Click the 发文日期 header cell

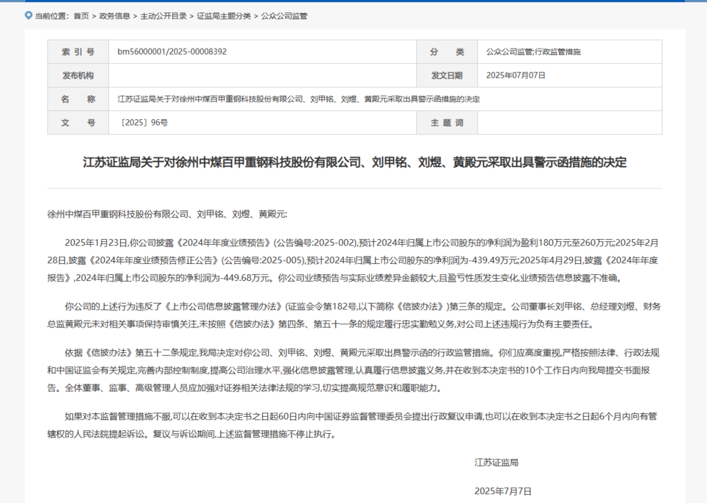point(447,75)
